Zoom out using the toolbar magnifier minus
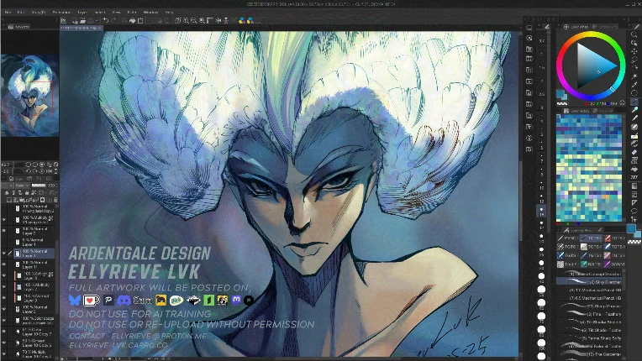Viewport: 642px width, 361px height. click(x=193, y=20)
